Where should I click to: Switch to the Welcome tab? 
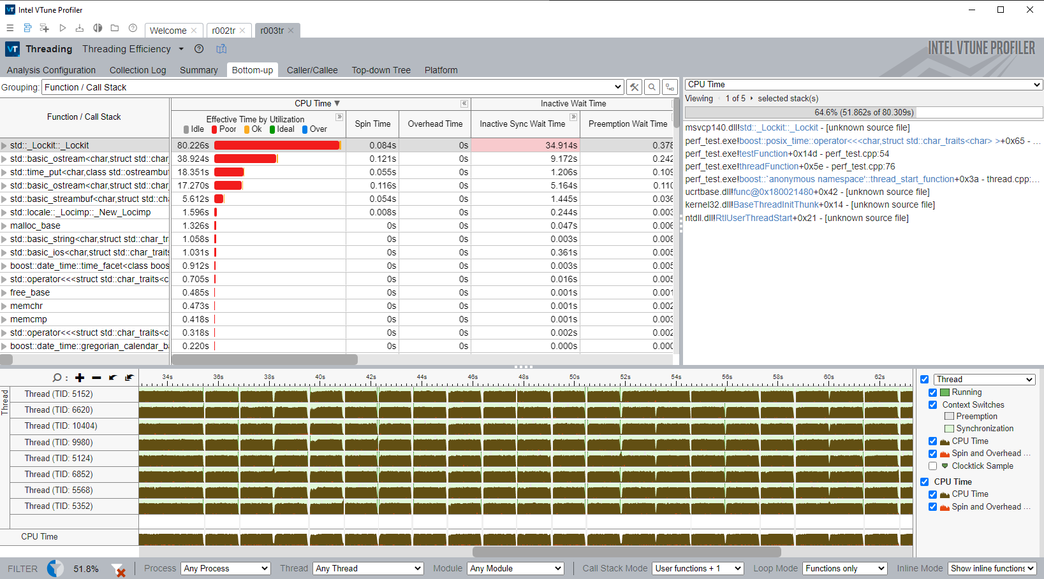tap(168, 31)
